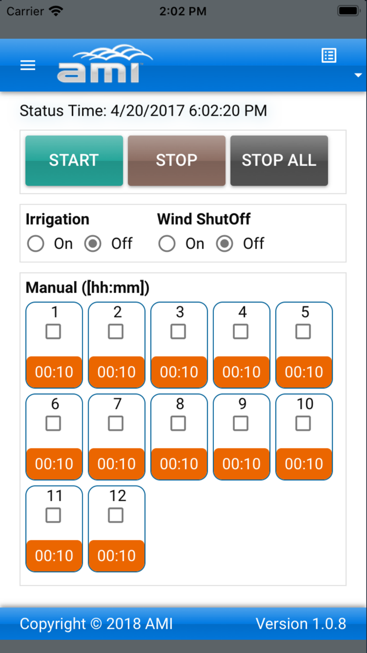Select Irrigation Off radio button
The image size is (367, 653).
(93, 244)
